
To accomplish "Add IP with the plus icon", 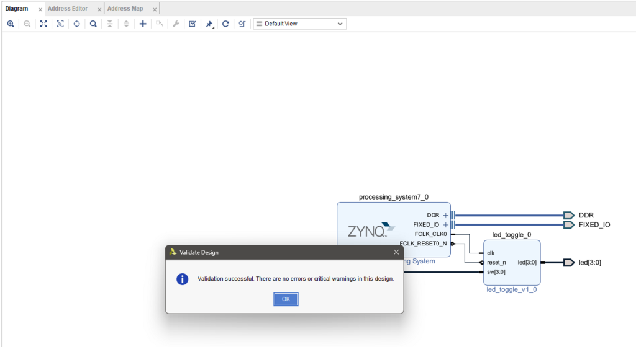I will [x=143, y=24].
